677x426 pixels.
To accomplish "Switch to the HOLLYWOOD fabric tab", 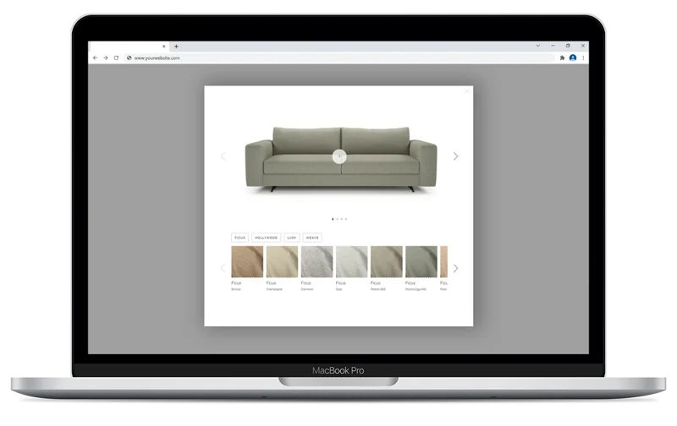I will click(x=266, y=238).
